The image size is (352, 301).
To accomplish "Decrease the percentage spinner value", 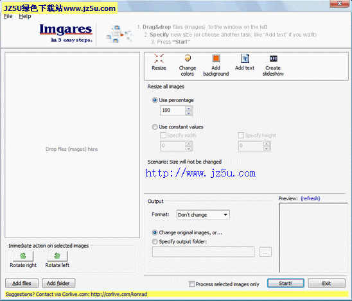I will (189, 113).
